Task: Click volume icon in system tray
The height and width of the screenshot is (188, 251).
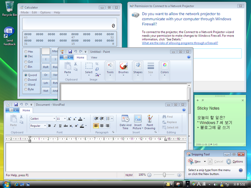Action: [215, 184]
